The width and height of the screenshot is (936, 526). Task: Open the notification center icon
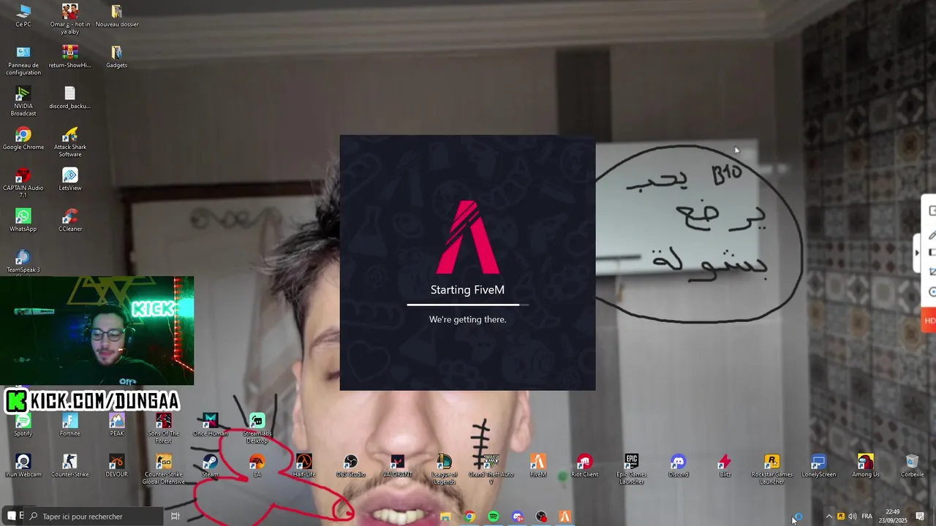pyautogui.click(x=920, y=517)
